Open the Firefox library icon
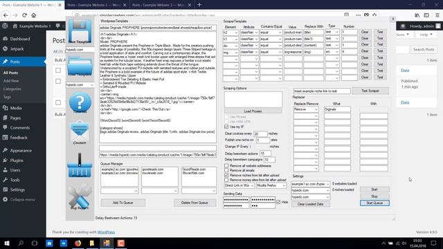Viewport: 443px width, 249px height. pyautogui.click(x=417, y=15)
